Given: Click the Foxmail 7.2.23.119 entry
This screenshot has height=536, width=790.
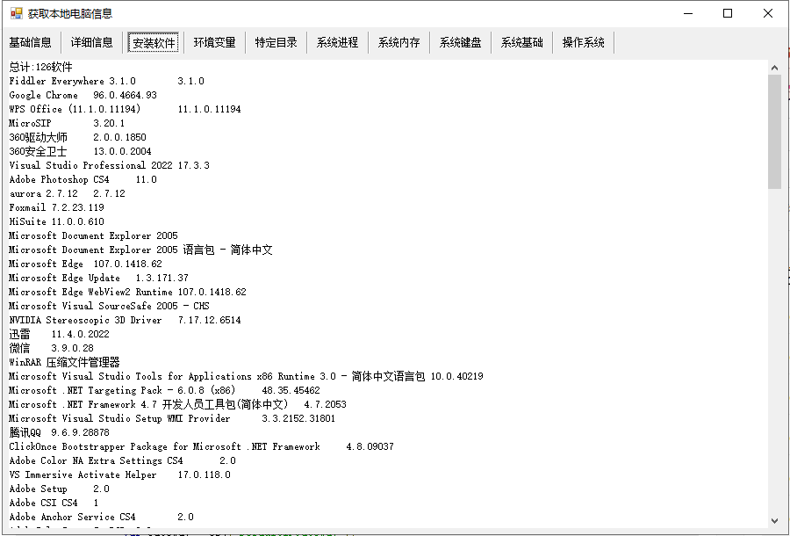Looking at the screenshot, I should tap(56, 208).
